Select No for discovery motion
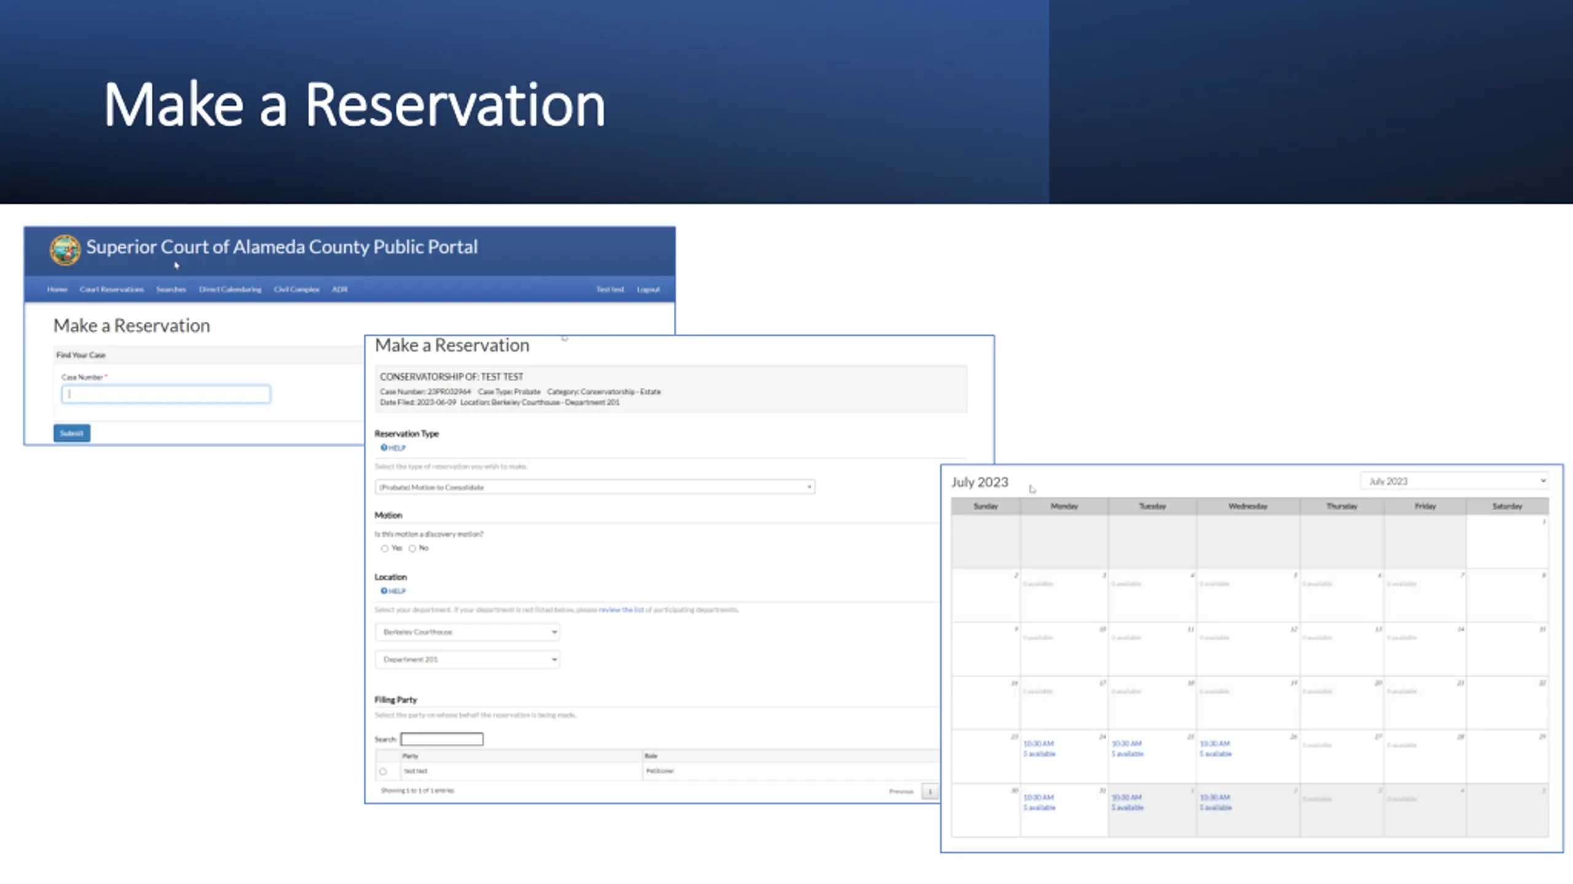Viewport: 1573px width, 884px height. coord(412,549)
